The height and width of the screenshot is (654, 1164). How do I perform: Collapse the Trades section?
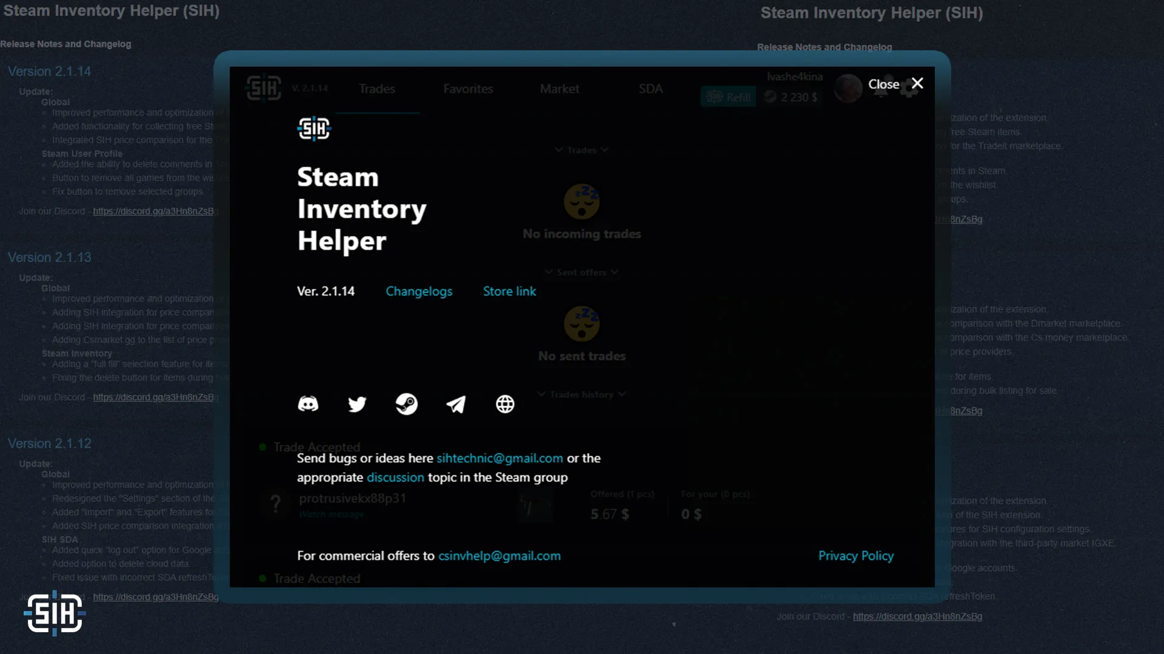point(581,150)
